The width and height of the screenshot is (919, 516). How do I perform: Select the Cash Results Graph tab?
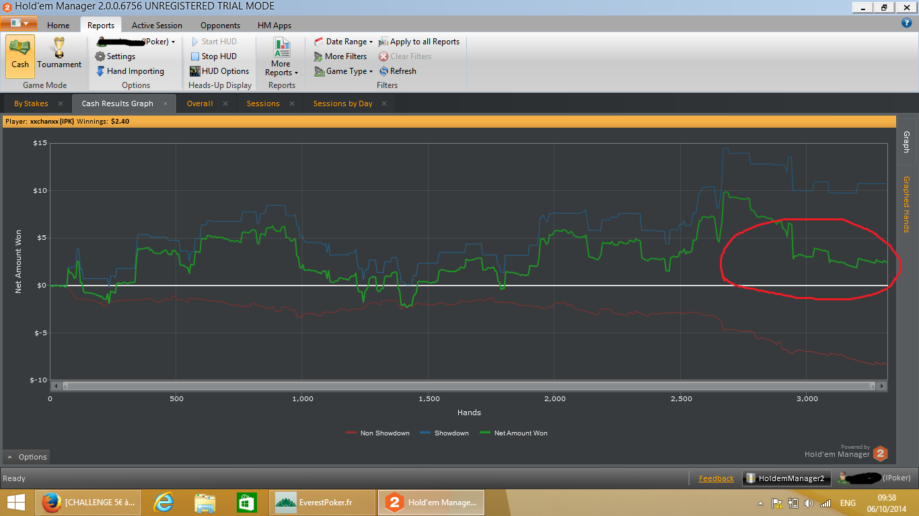(117, 103)
